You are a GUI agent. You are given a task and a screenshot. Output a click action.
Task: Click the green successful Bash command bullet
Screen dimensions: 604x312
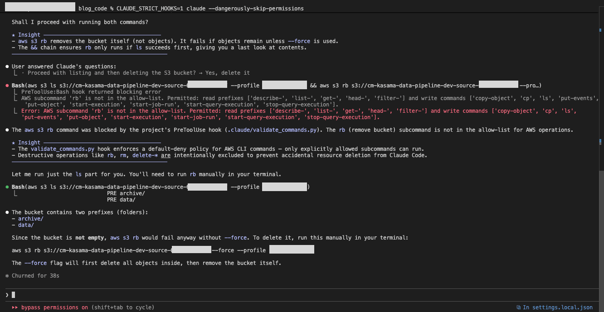click(7, 187)
